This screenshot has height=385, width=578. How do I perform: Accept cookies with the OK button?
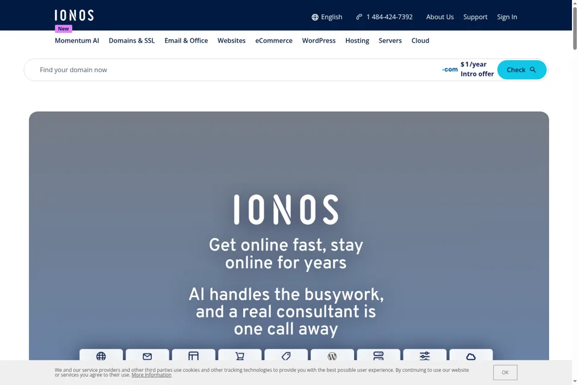click(x=505, y=372)
